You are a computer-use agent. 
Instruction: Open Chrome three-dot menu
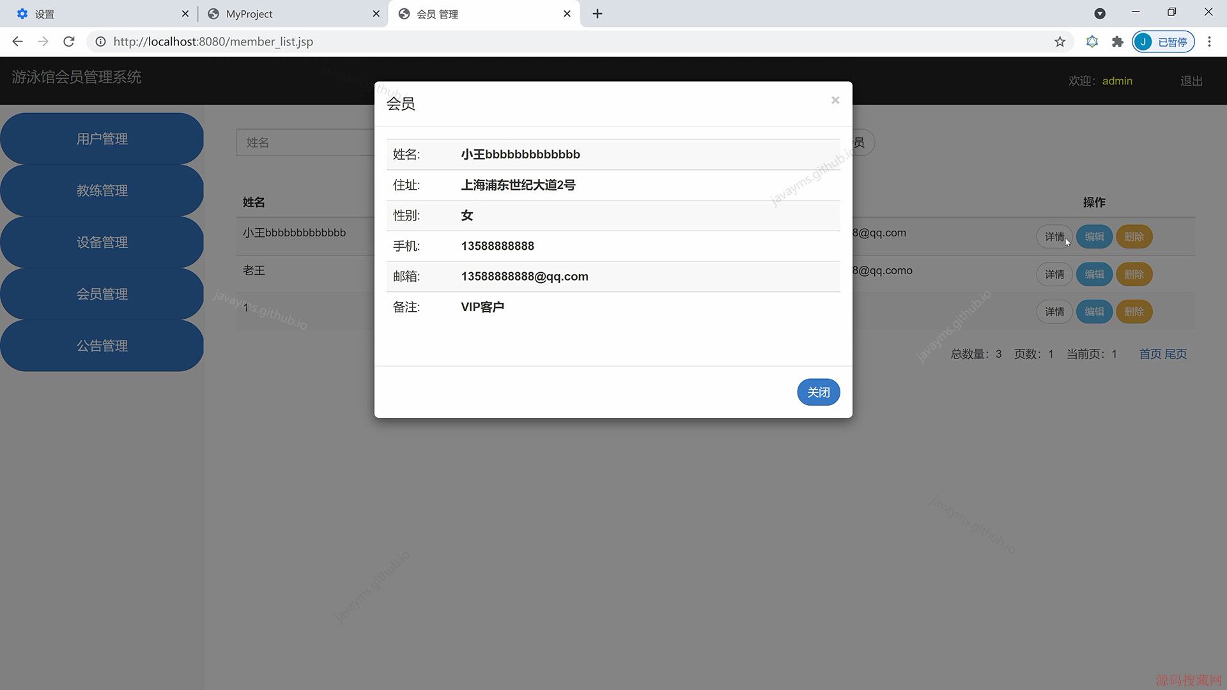click(x=1209, y=42)
